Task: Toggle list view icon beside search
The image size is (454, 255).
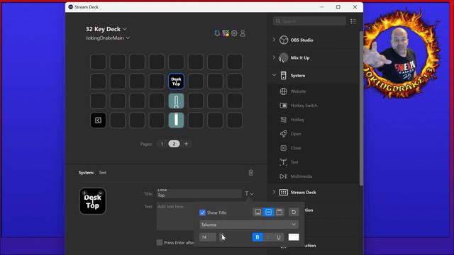Action: point(353,21)
